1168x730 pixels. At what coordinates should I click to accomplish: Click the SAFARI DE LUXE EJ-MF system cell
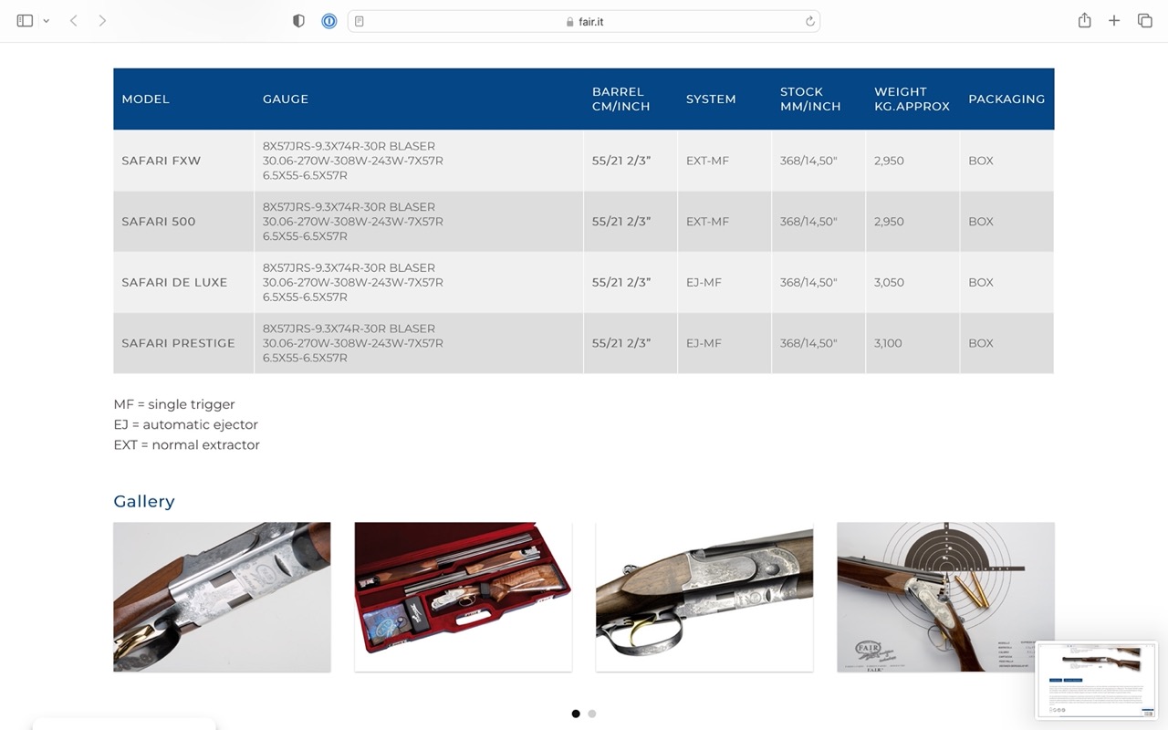coord(725,282)
